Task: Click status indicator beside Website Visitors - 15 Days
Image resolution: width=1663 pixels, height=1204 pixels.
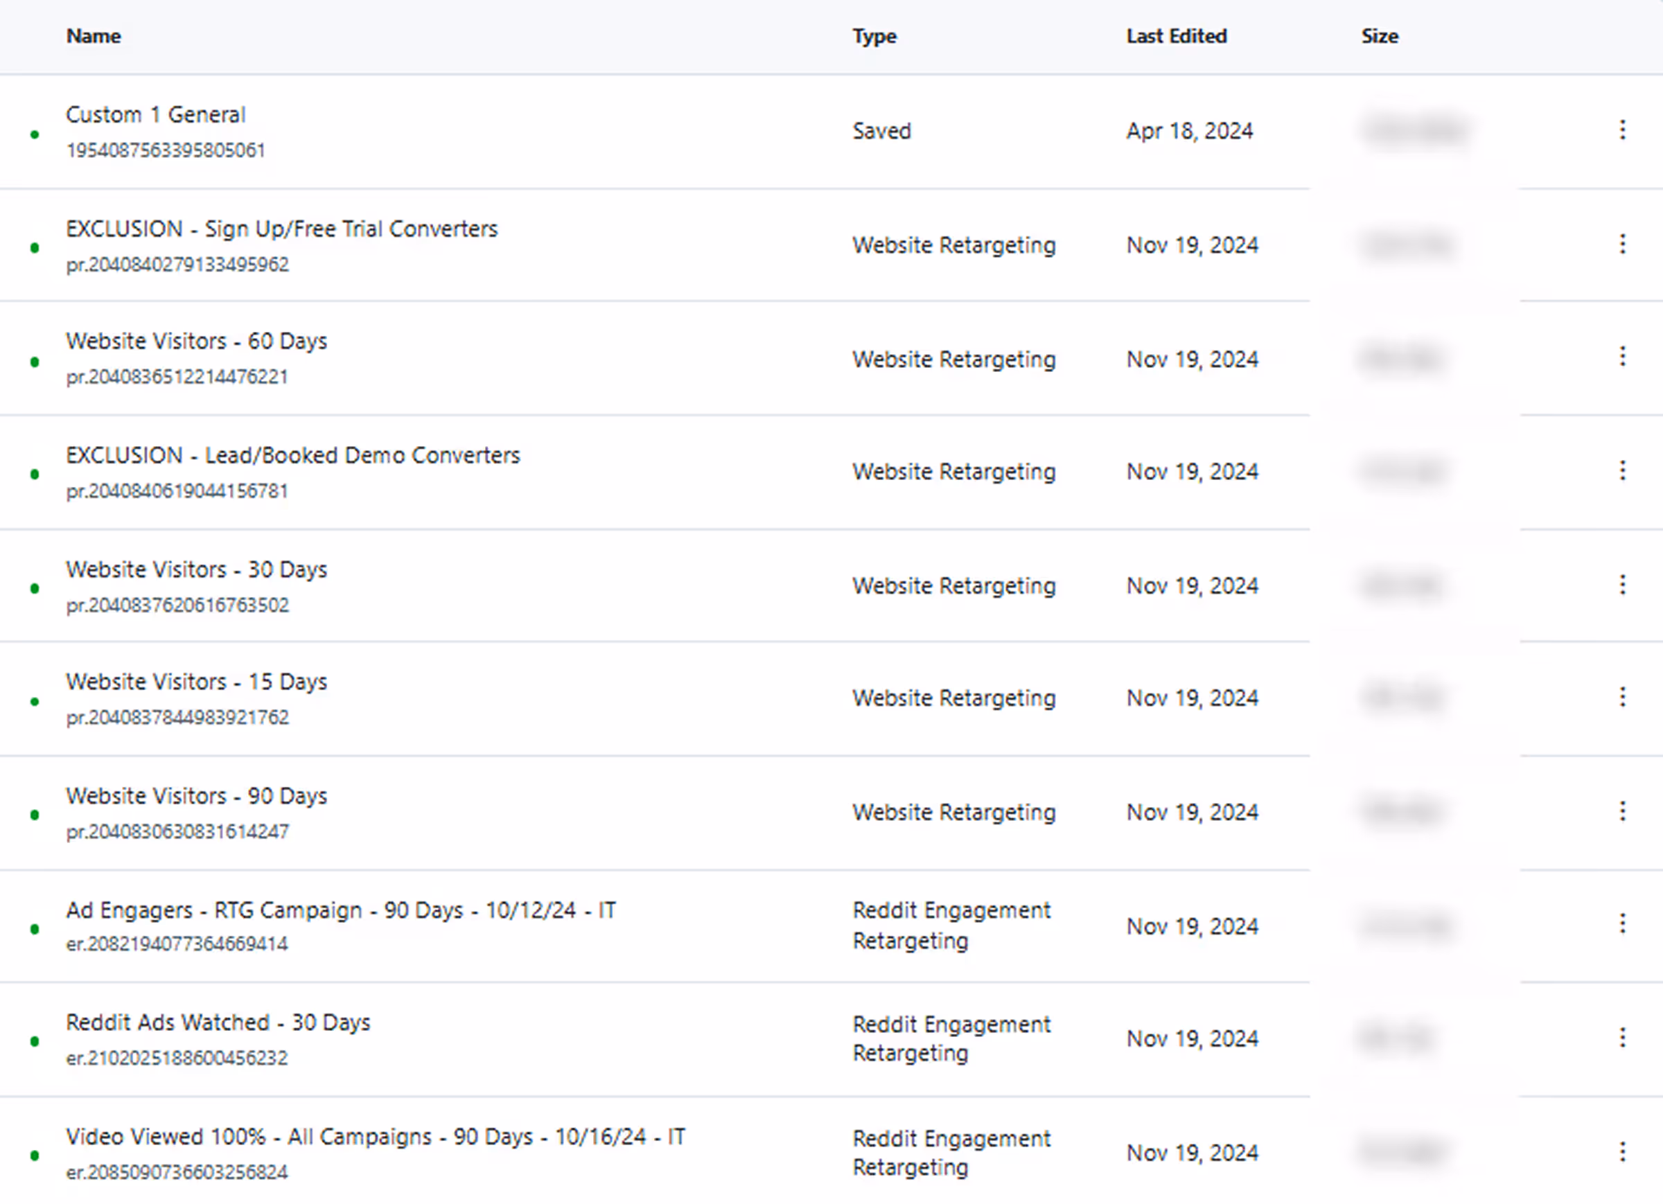Action: coord(35,700)
